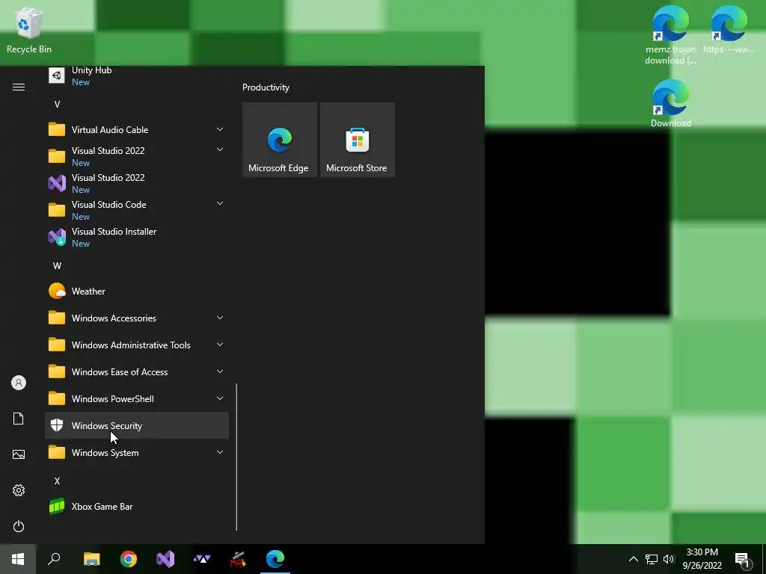Open Visual Studio Installer

137,237
